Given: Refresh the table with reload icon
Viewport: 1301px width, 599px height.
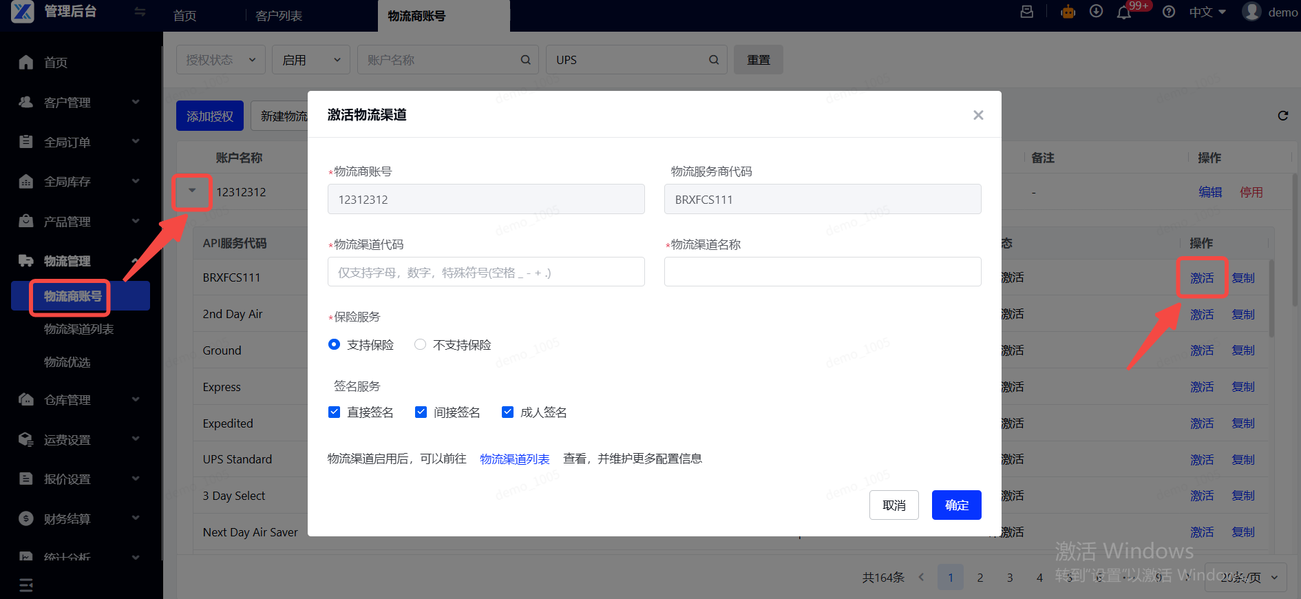Looking at the screenshot, I should click(1283, 116).
